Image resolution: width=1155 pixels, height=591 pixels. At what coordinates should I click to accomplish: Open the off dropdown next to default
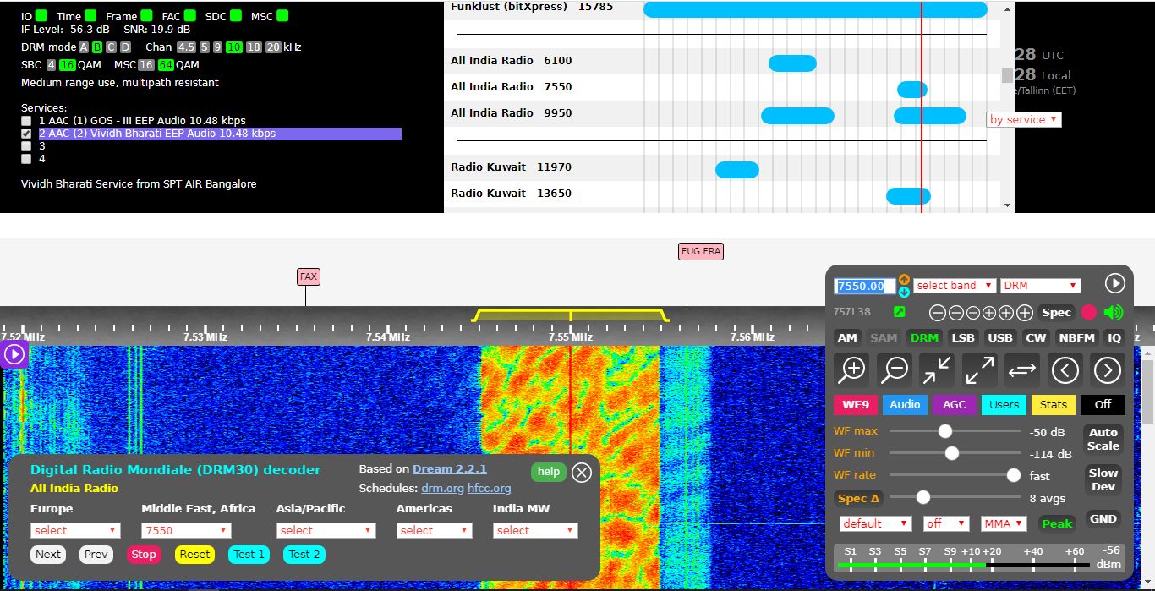pos(946,523)
